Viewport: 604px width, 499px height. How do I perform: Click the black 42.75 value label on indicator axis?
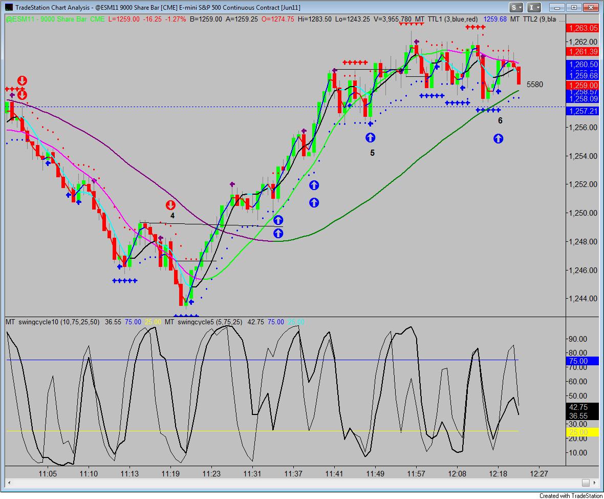[x=582, y=407]
